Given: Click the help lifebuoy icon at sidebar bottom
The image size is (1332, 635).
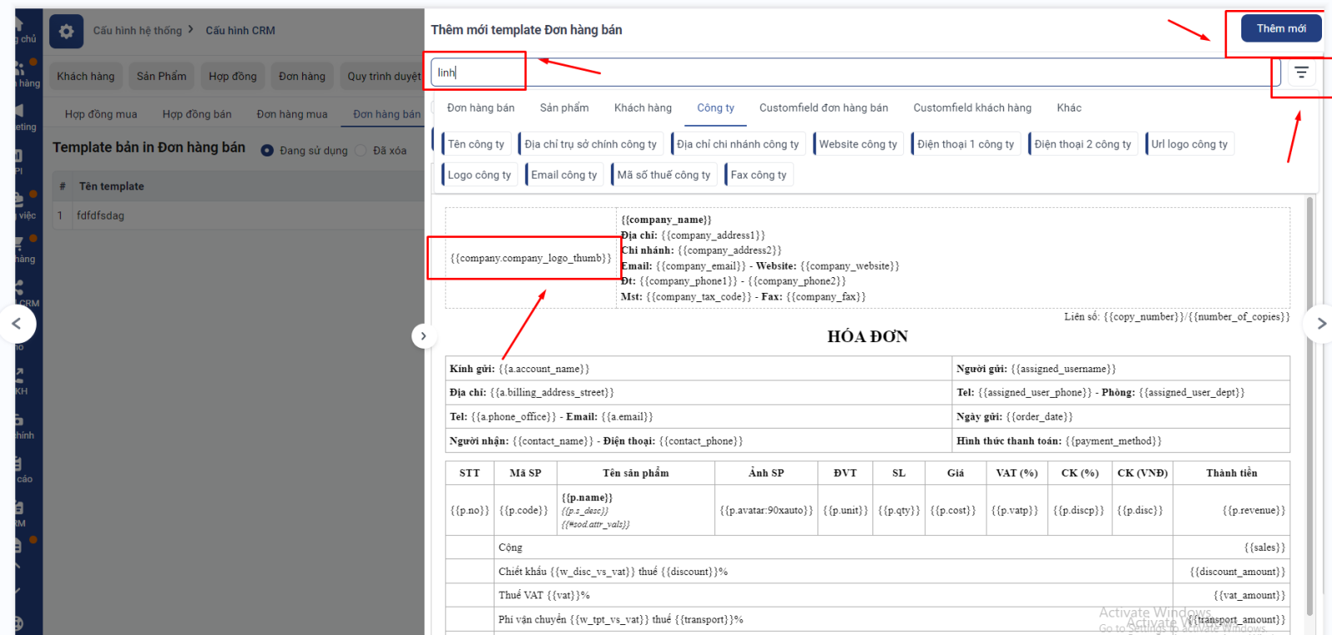Looking at the screenshot, I should (19, 623).
